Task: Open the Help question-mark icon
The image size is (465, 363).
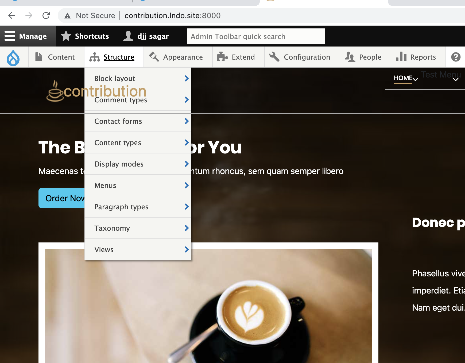Action: 455,57
